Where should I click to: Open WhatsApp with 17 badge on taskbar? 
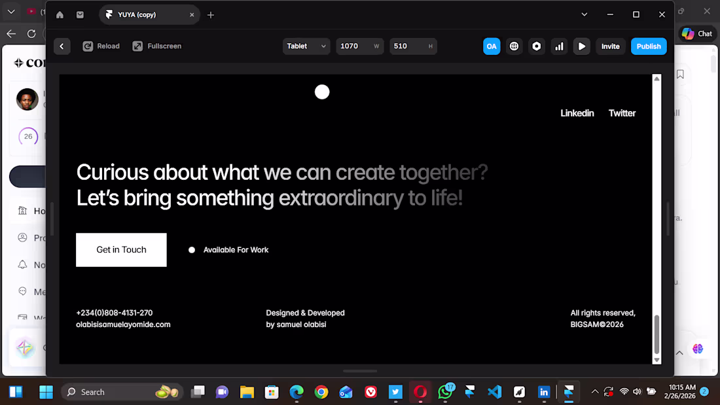tap(445, 392)
